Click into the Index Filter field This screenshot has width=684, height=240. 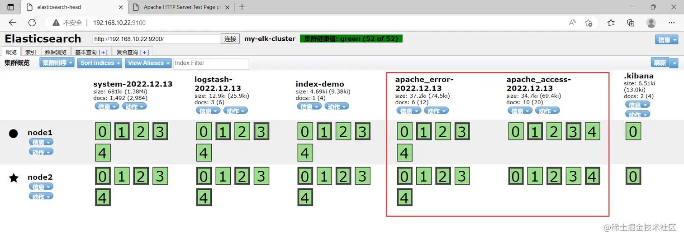pos(211,63)
